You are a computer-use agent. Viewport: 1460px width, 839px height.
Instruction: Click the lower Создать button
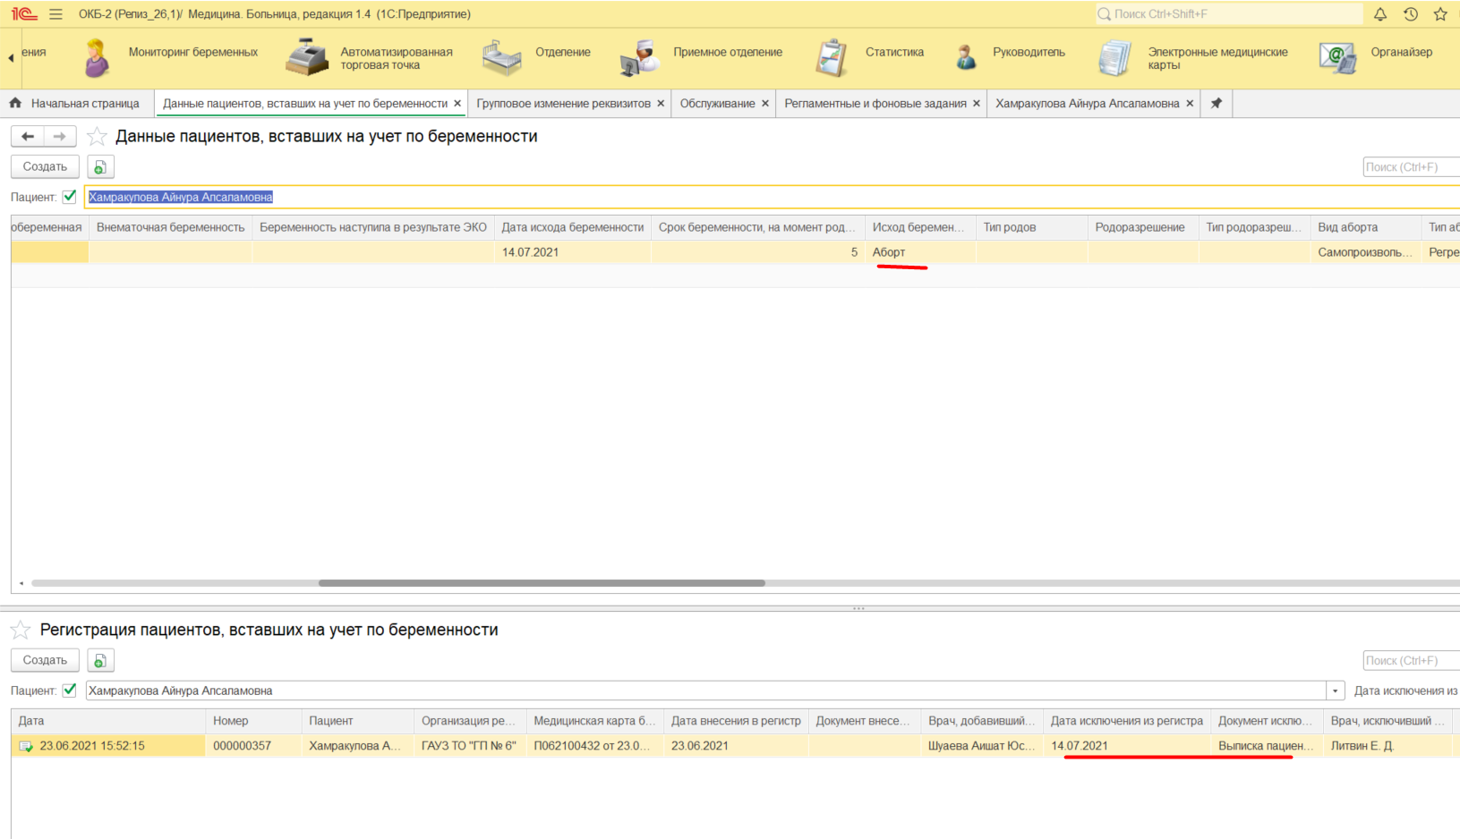45,660
